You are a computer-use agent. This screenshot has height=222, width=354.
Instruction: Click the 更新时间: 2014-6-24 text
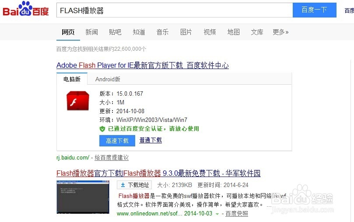223,185
